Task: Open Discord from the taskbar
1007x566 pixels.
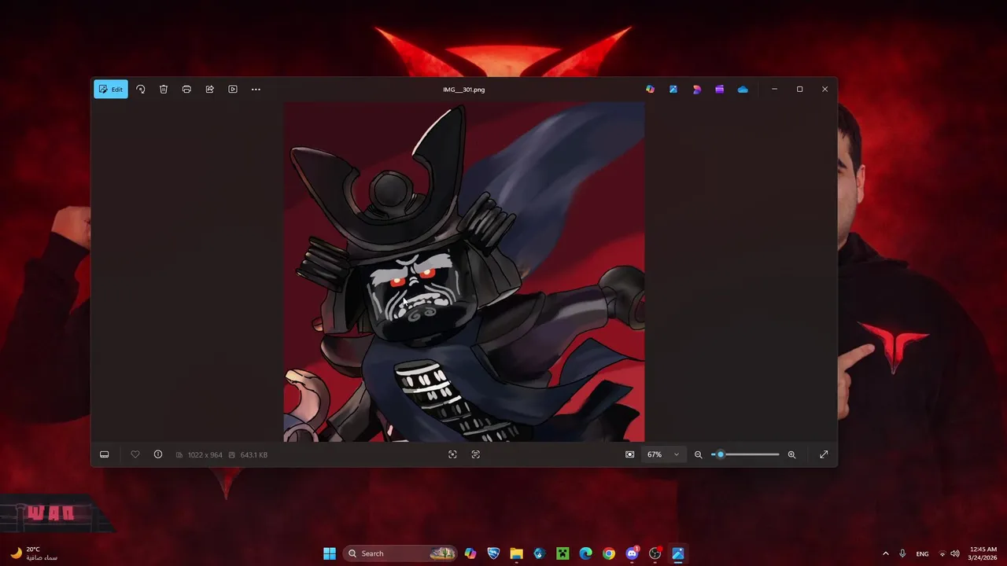Action: [x=632, y=553]
